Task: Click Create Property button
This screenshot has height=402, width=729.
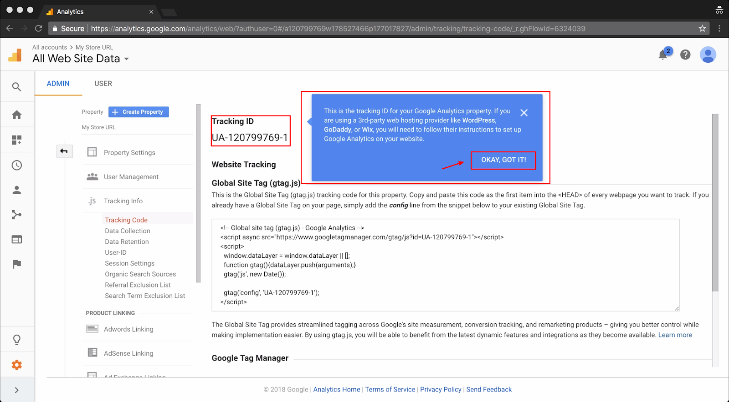Action: click(139, 112)
